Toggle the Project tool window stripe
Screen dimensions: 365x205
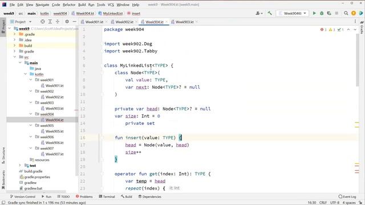coord(3,27)
